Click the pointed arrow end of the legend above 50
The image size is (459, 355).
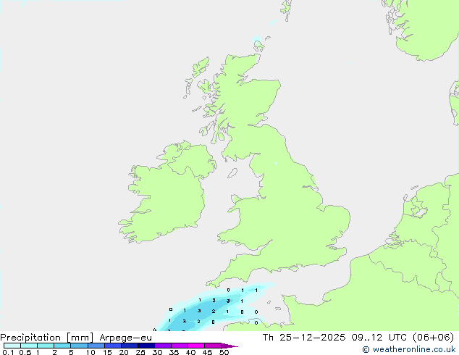click(230, 346)
